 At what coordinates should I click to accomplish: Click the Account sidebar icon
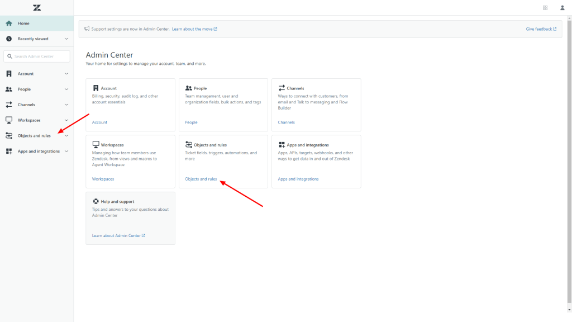pos(8,73)
